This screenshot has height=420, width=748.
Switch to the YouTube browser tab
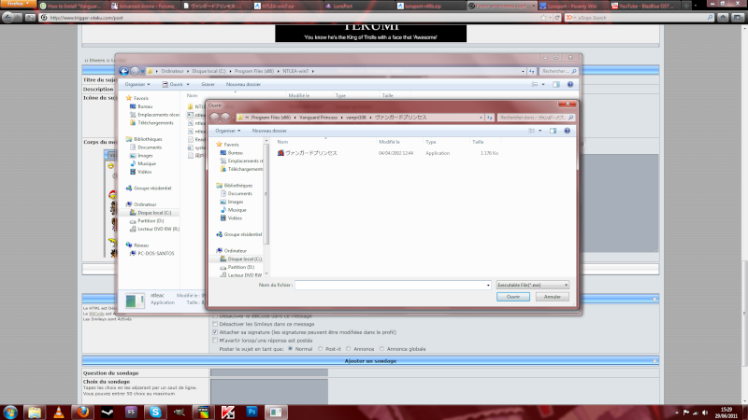coord(645,6)
